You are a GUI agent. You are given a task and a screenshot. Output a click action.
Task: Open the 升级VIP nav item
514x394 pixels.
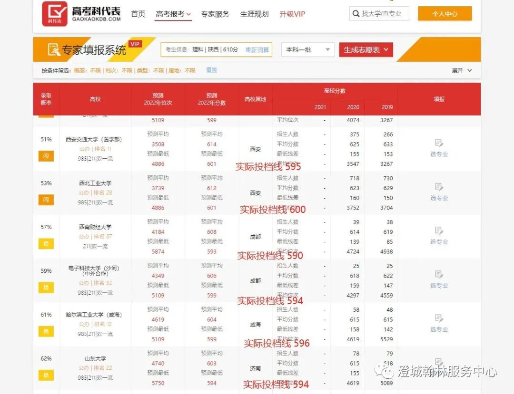(292, 14)
